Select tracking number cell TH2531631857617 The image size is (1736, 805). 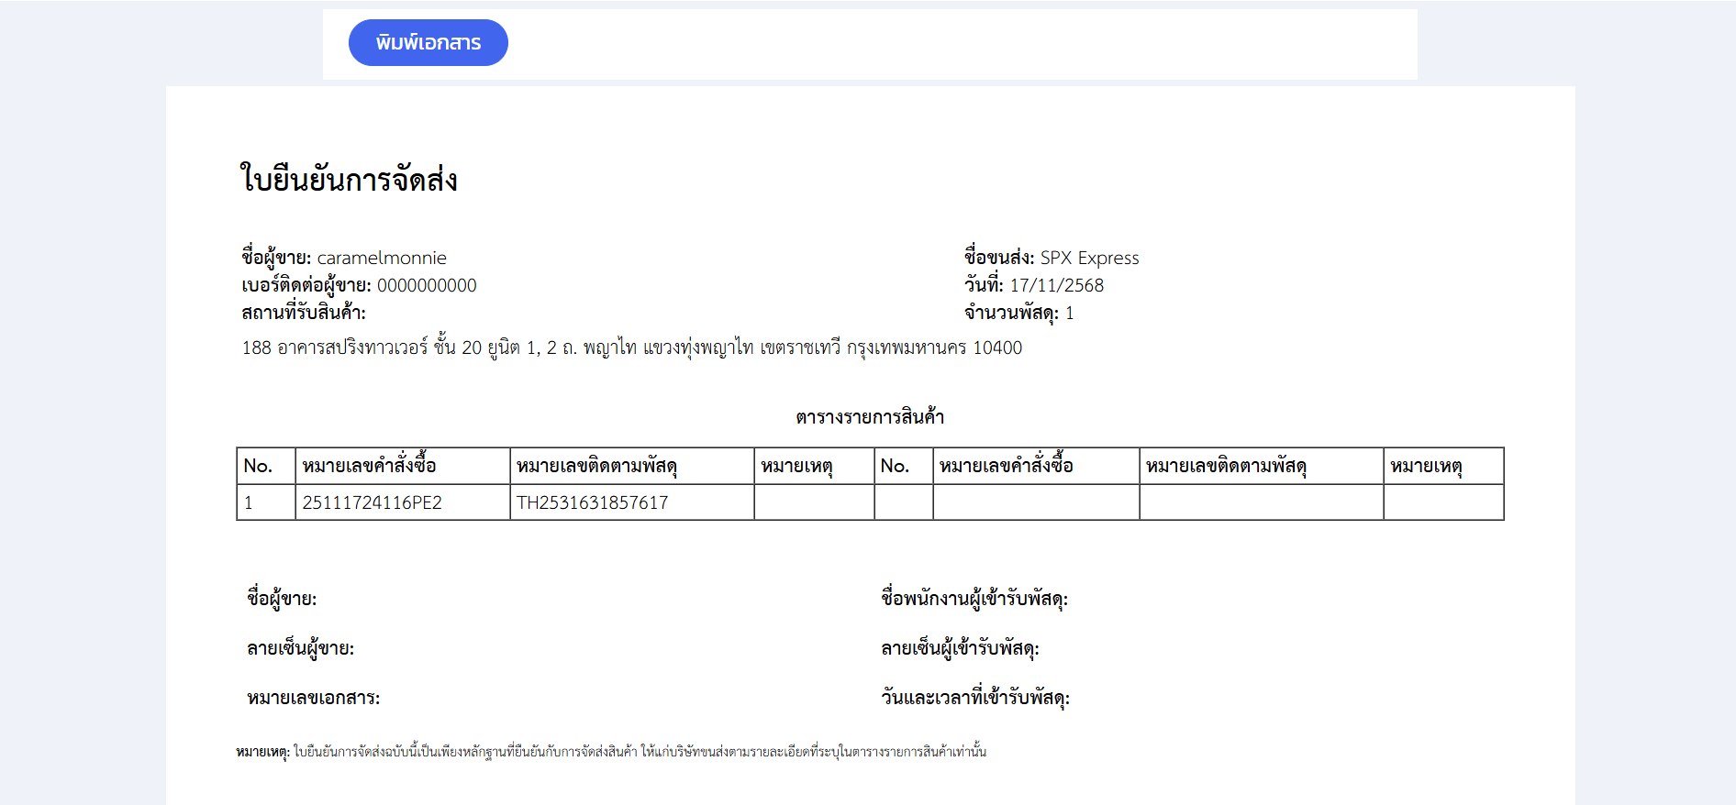tap(593, 503)
